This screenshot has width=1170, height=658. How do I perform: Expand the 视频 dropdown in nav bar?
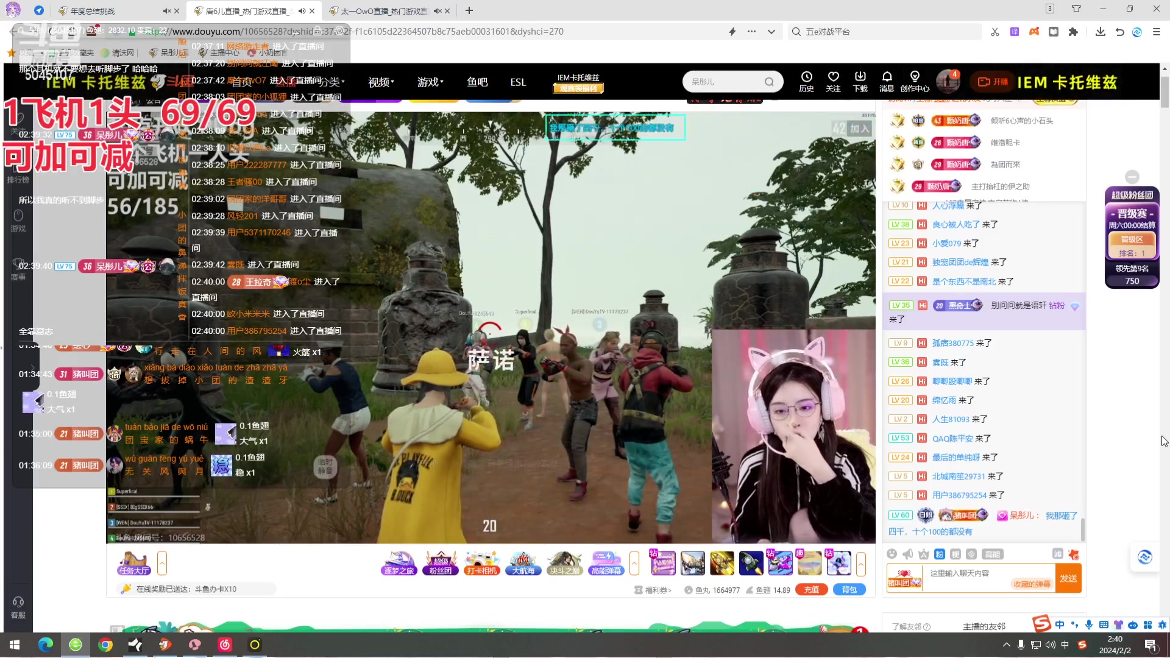click(x=381, y=82)
